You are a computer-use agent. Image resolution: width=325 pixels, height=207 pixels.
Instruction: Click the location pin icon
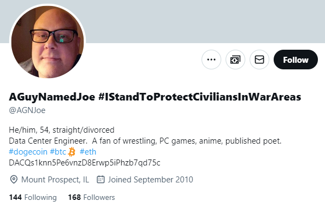[x=14, y=180]
